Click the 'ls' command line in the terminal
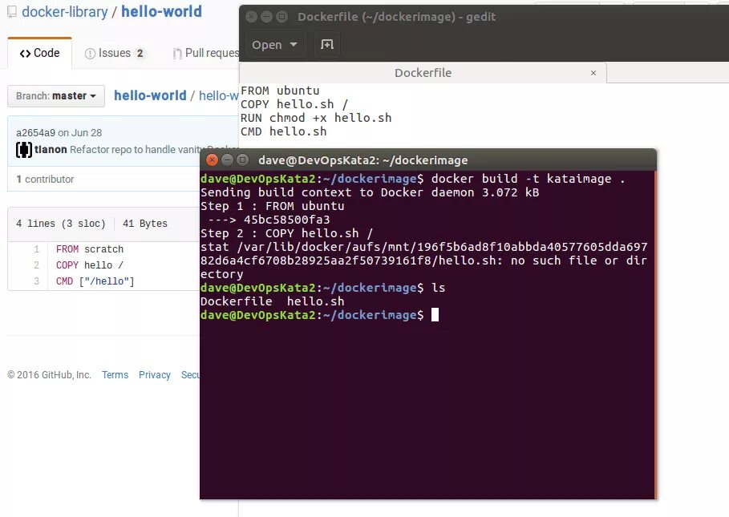The height and width of the screenshot is (517, 729). click(x=439, y=288)
